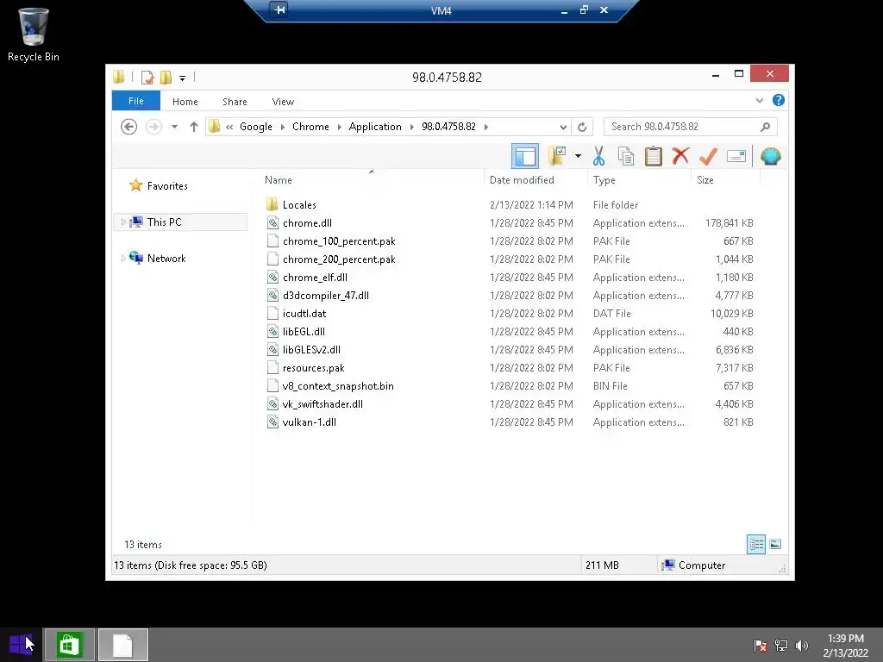Screen dimensions: 883x662
Task: Navigate to Chrome in the breadcrumb
Action: 310,127
